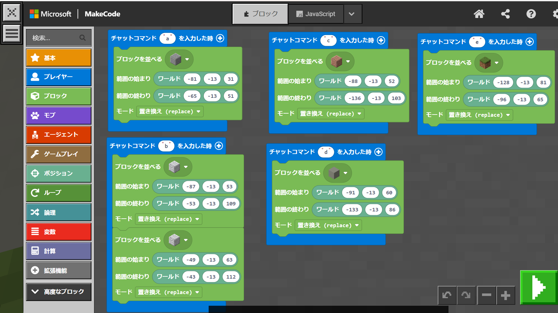Open the language dropdown arrow beside JavaScript
Image resolution: width=558 pixels, height=313 pixels.
coord(352,14)
